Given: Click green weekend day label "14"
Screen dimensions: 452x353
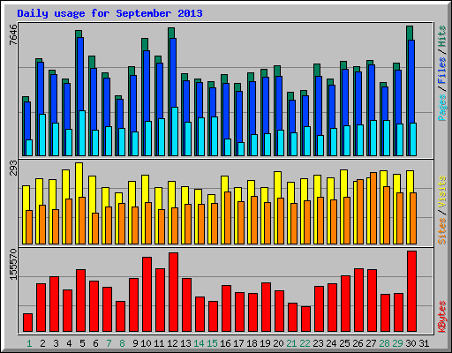Looking at the screenshot, I should (x=199, y=343).
